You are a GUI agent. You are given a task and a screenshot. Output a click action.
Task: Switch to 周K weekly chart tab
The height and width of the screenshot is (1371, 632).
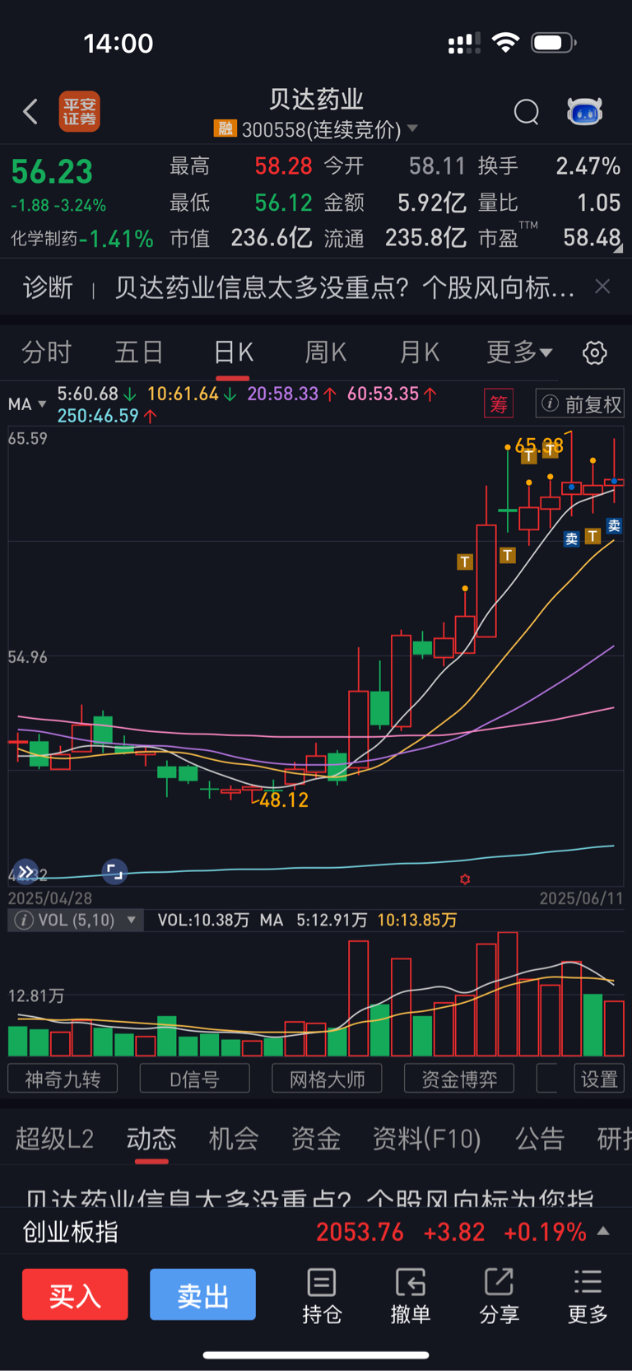(x=326, y=352)
